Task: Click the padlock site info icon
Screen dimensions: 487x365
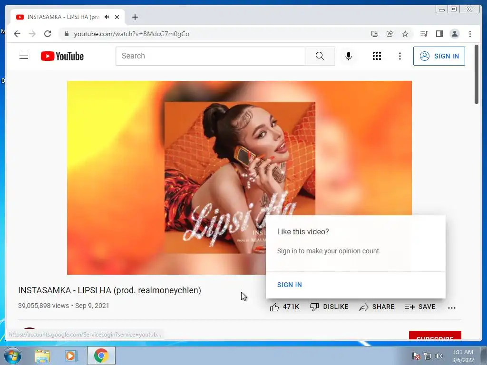Action: pyautogui.click(x=66, y=34)
